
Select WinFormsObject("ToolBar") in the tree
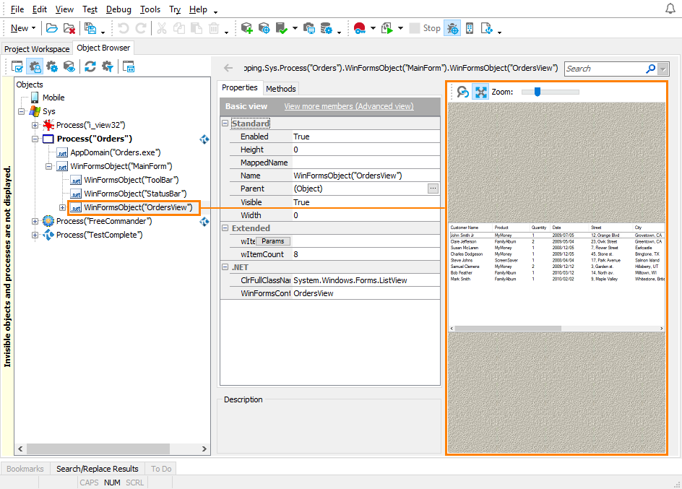coord(131,180)
